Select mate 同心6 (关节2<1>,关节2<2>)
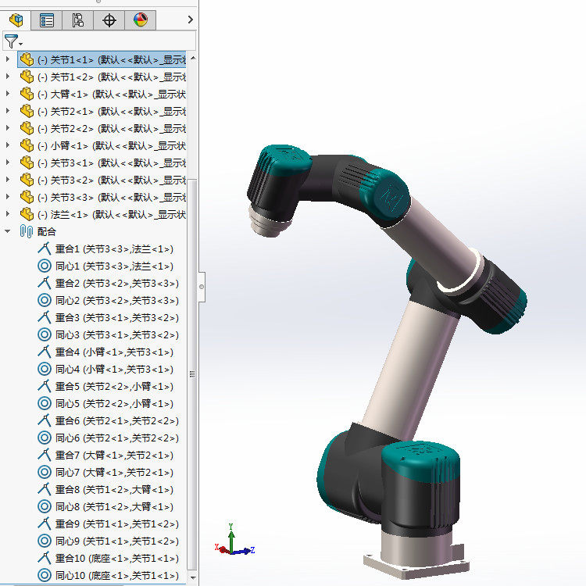The image size is (586, 586). tap(109, 438)
